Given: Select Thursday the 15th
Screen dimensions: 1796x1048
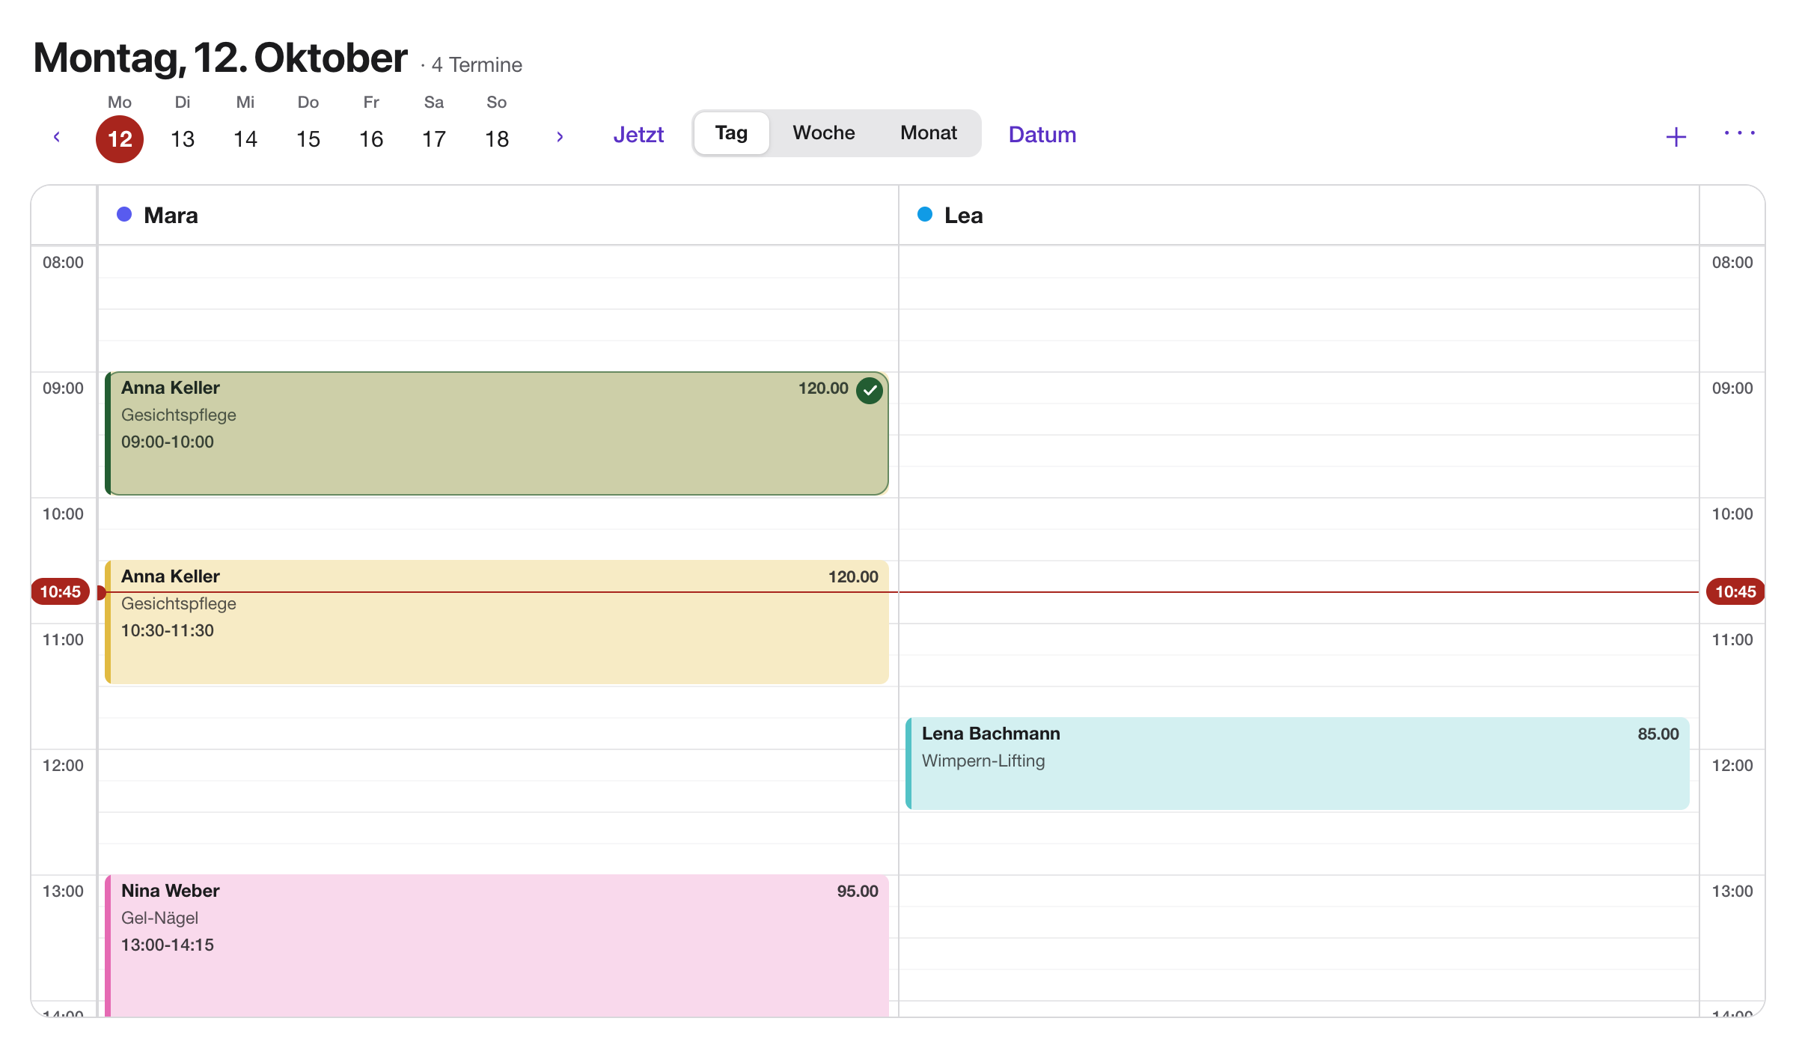Looking at the screenshot, I should pos(308,139).
